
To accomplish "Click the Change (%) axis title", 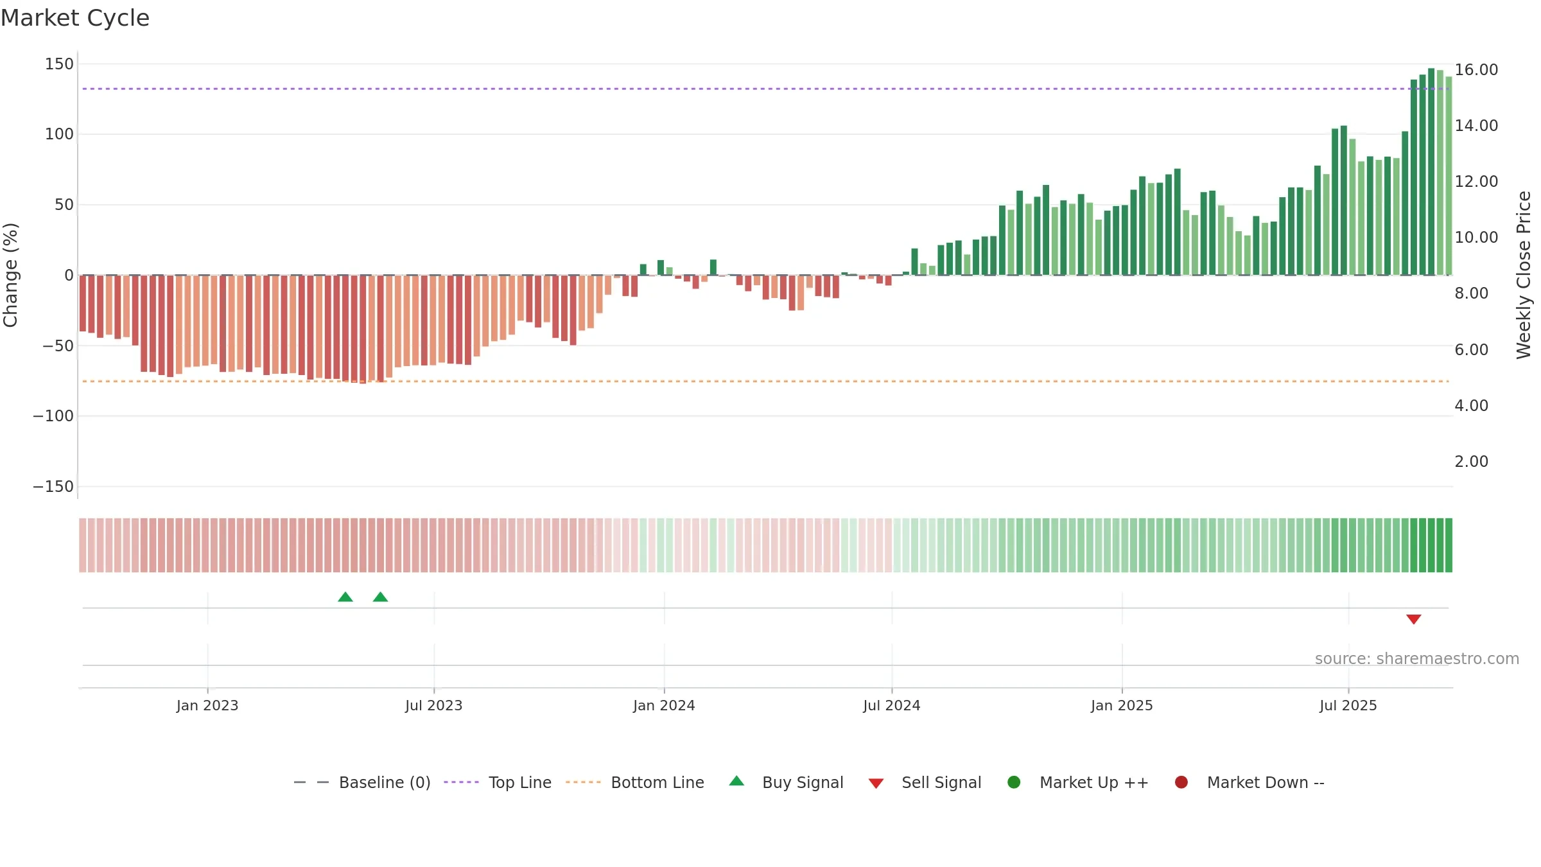I will [10, 275].
